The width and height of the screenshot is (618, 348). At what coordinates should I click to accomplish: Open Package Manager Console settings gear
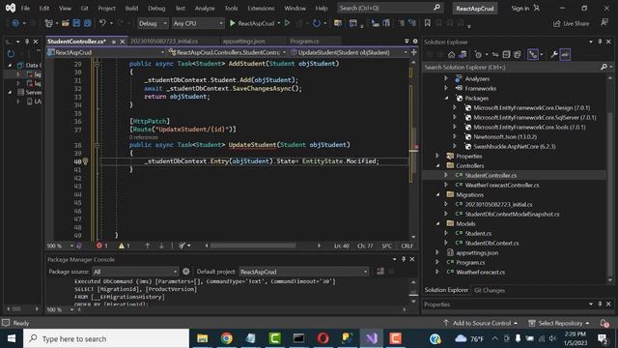186,272
